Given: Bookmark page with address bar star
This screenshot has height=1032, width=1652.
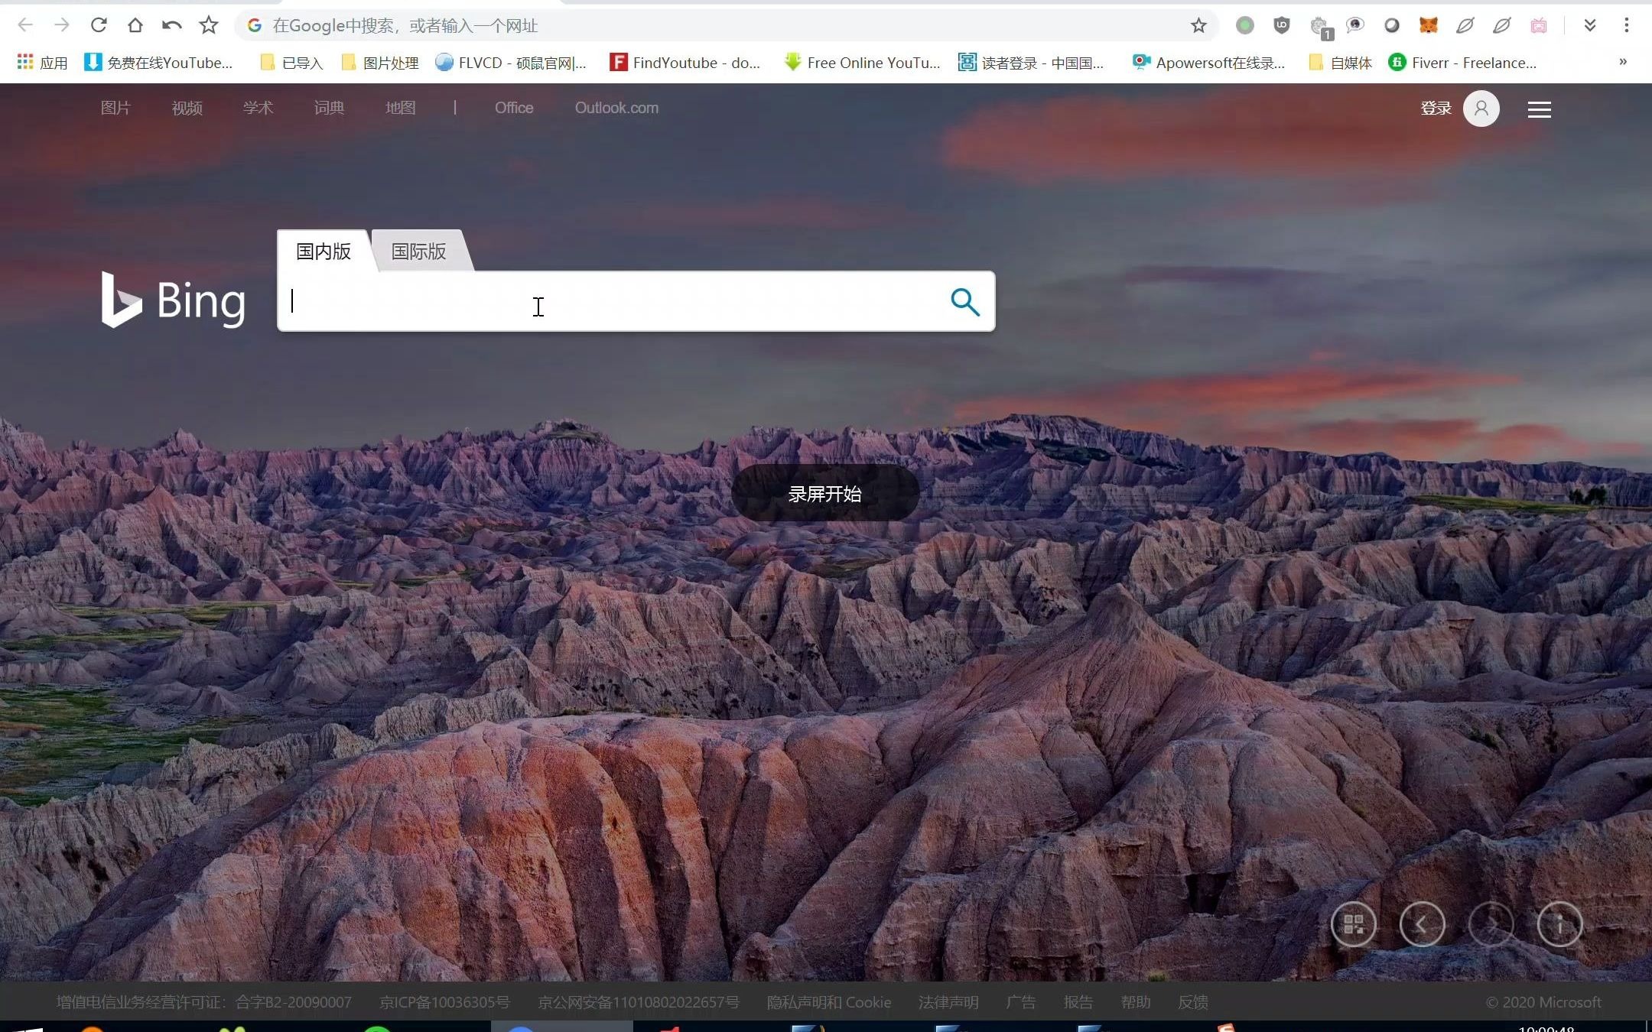Looking at the screenshot, I should tap(1198, 26).
